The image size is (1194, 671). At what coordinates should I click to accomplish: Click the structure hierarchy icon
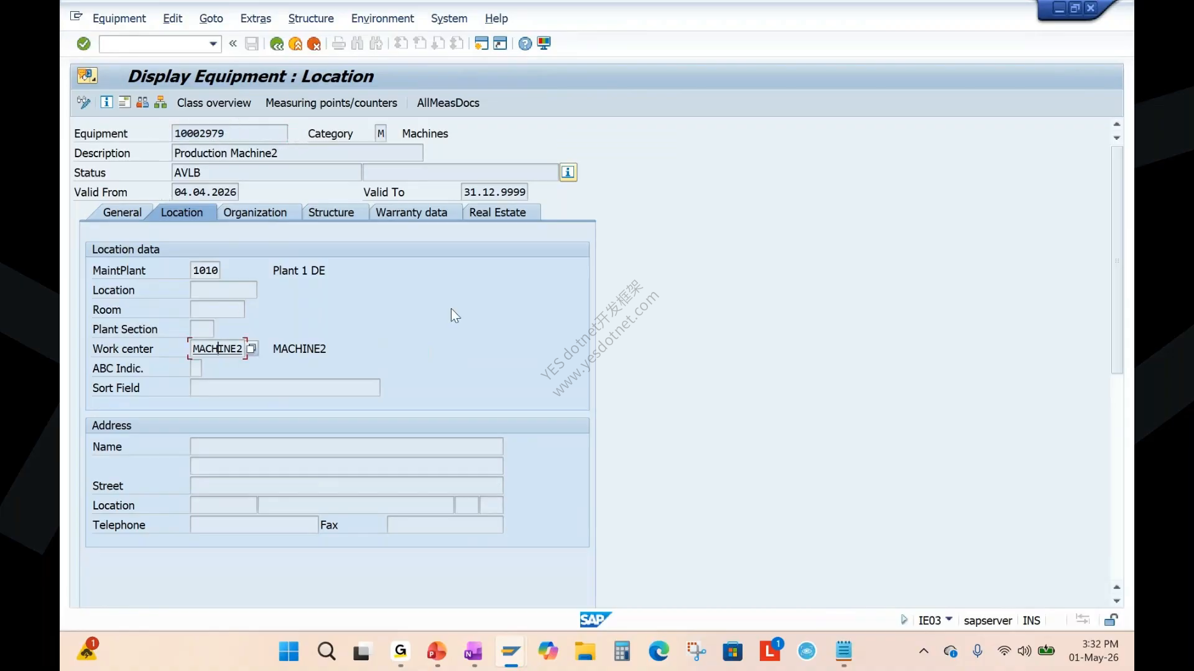point(160,103)
